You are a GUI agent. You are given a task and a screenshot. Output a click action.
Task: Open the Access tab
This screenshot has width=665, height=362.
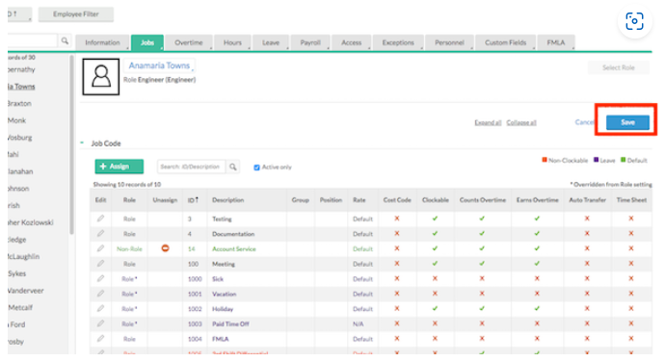(x=351, y=42)
